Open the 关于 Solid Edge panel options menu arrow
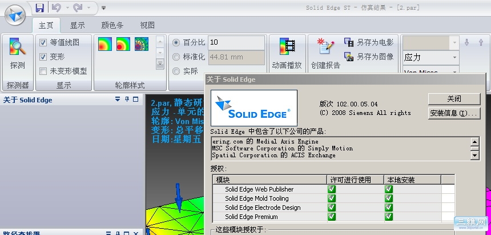Viewport: 491px width, 235px height. pos(118,99)
